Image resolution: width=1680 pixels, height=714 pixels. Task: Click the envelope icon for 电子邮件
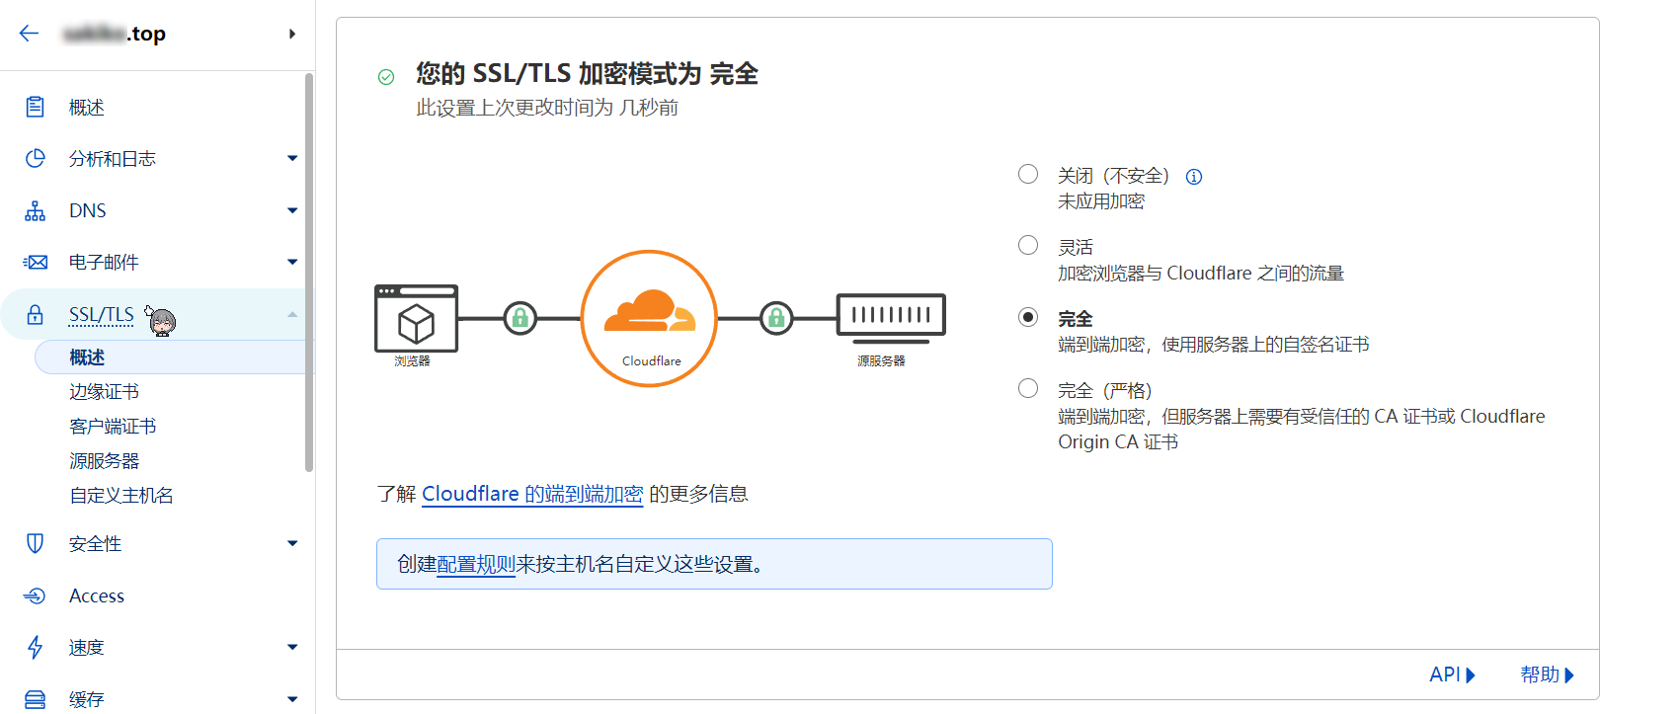35,262
